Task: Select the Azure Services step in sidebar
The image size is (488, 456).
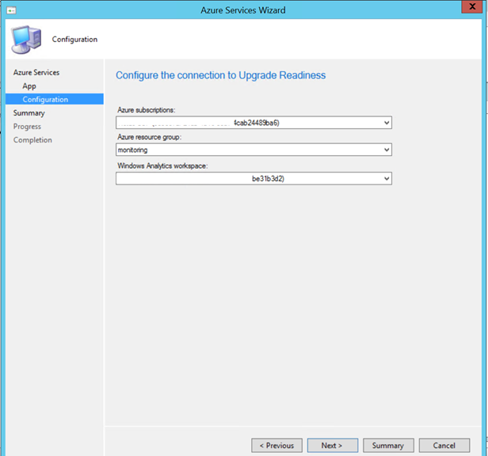Action: pyautogui.click(x=36, y=73)
